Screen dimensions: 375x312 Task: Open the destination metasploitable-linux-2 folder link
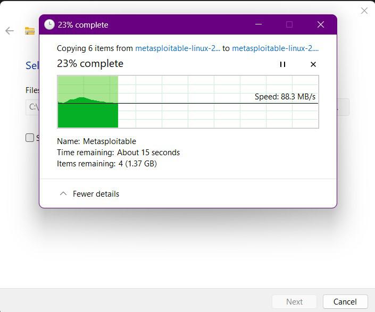[x=276, y=48]
